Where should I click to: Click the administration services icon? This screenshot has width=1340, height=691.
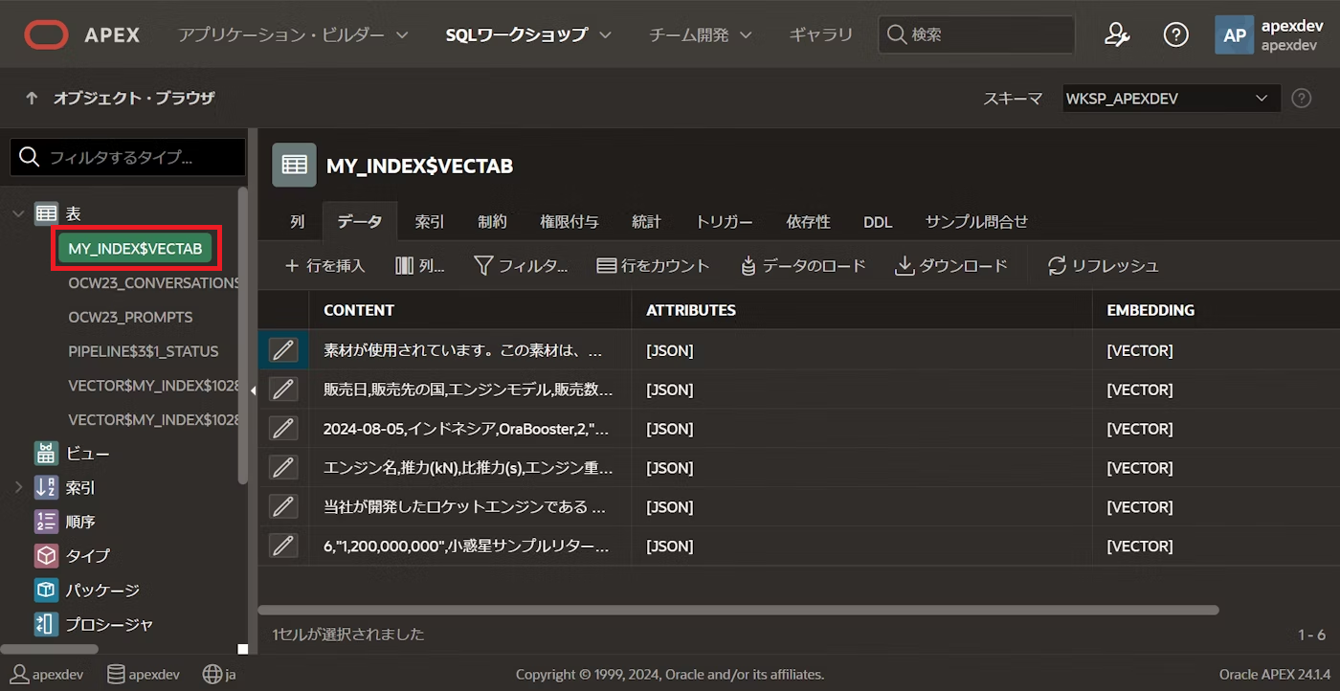click(1116, 34)
